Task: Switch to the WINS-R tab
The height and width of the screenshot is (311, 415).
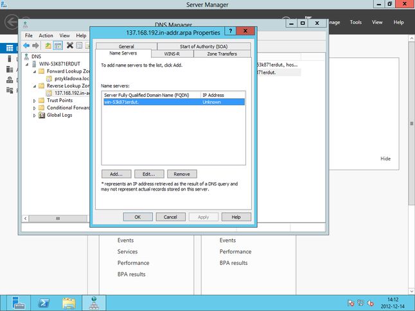Action: [172, 54]
